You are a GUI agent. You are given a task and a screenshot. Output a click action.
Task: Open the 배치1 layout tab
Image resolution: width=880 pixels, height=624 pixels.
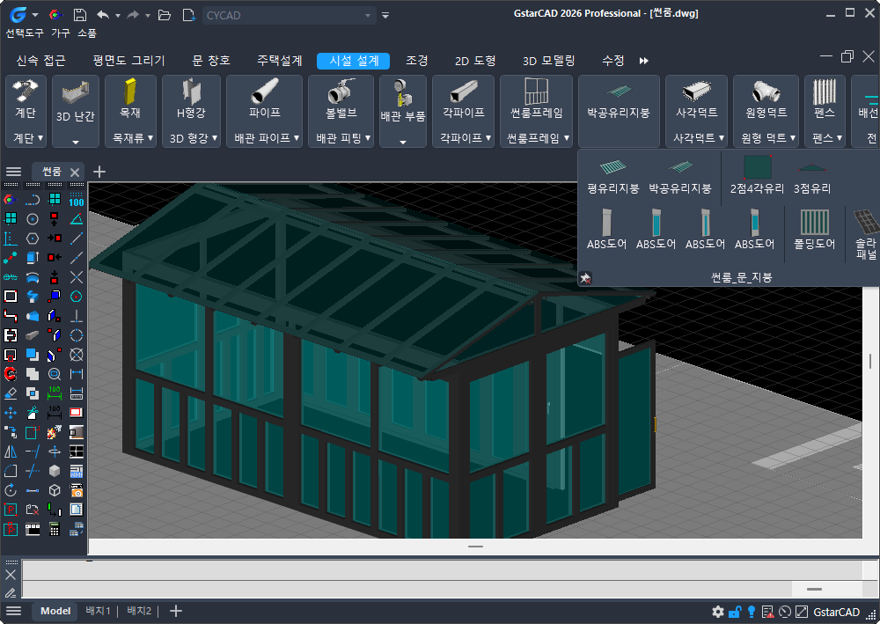98,611
